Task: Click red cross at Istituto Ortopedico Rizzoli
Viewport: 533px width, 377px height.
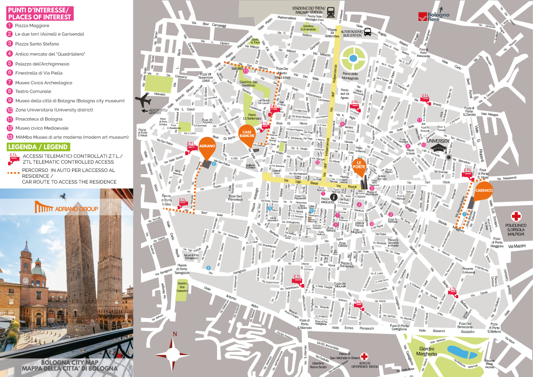Action: coord(365,356)
